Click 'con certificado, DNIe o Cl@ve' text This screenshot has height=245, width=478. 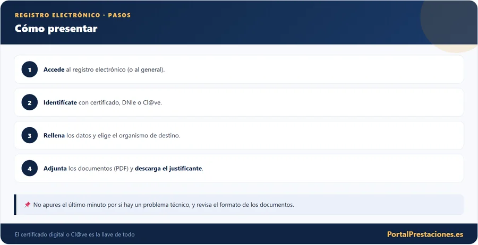pyautogui.click(x=121, y=102)
